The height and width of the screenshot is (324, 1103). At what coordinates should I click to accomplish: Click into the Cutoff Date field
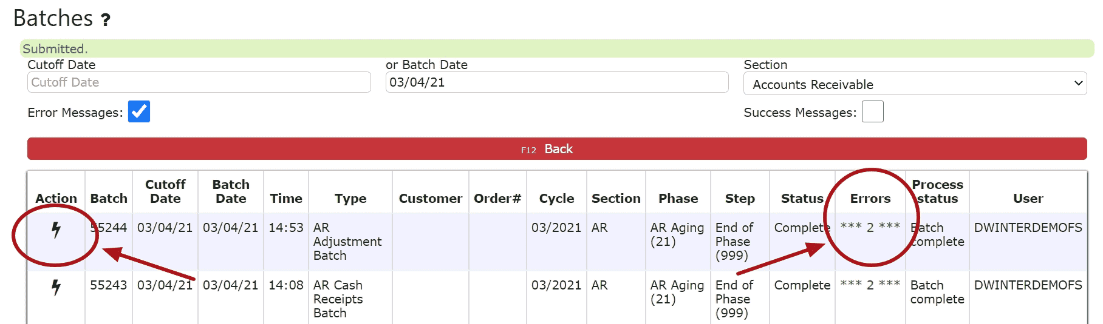tap(199, 82)
